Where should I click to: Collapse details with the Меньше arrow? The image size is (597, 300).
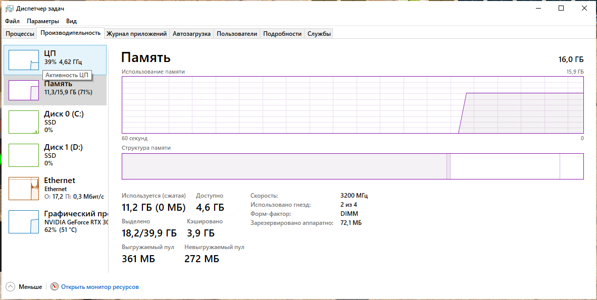[x=10, y=287]
